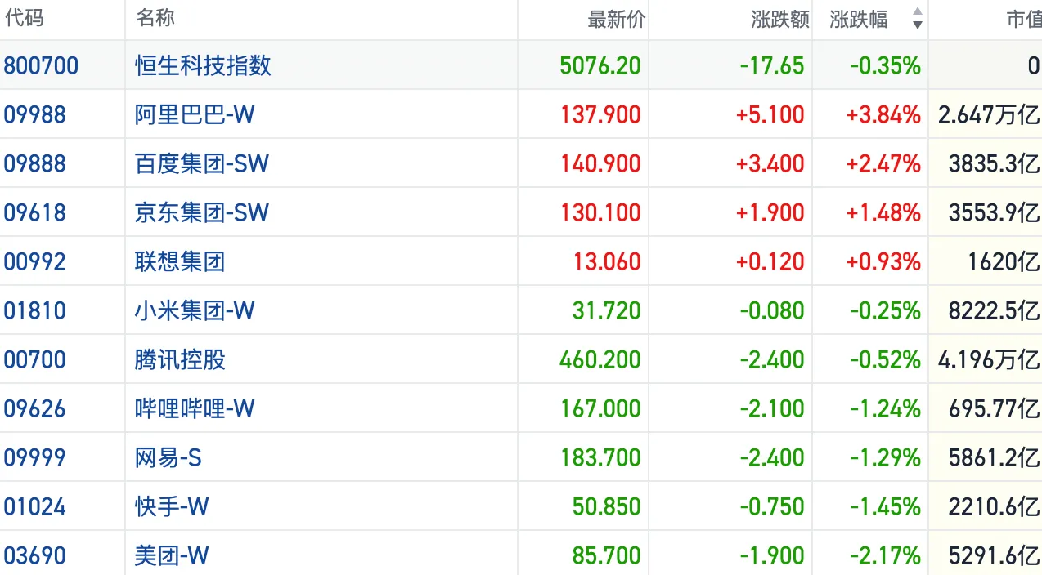Open 腾讯控股 stock details

pos(180,359)
